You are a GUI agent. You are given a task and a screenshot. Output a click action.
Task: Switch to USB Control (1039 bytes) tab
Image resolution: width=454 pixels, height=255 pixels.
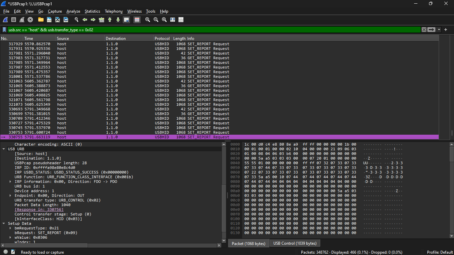click(x=295, y=243)
